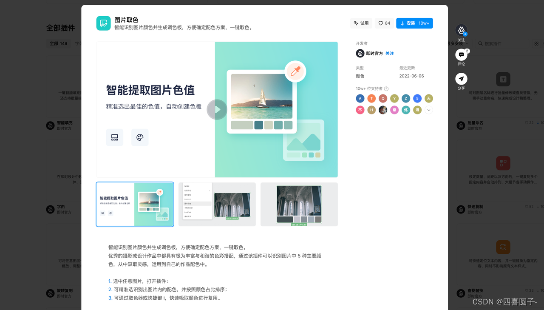Click the 快速复制 plugin name

475,207
